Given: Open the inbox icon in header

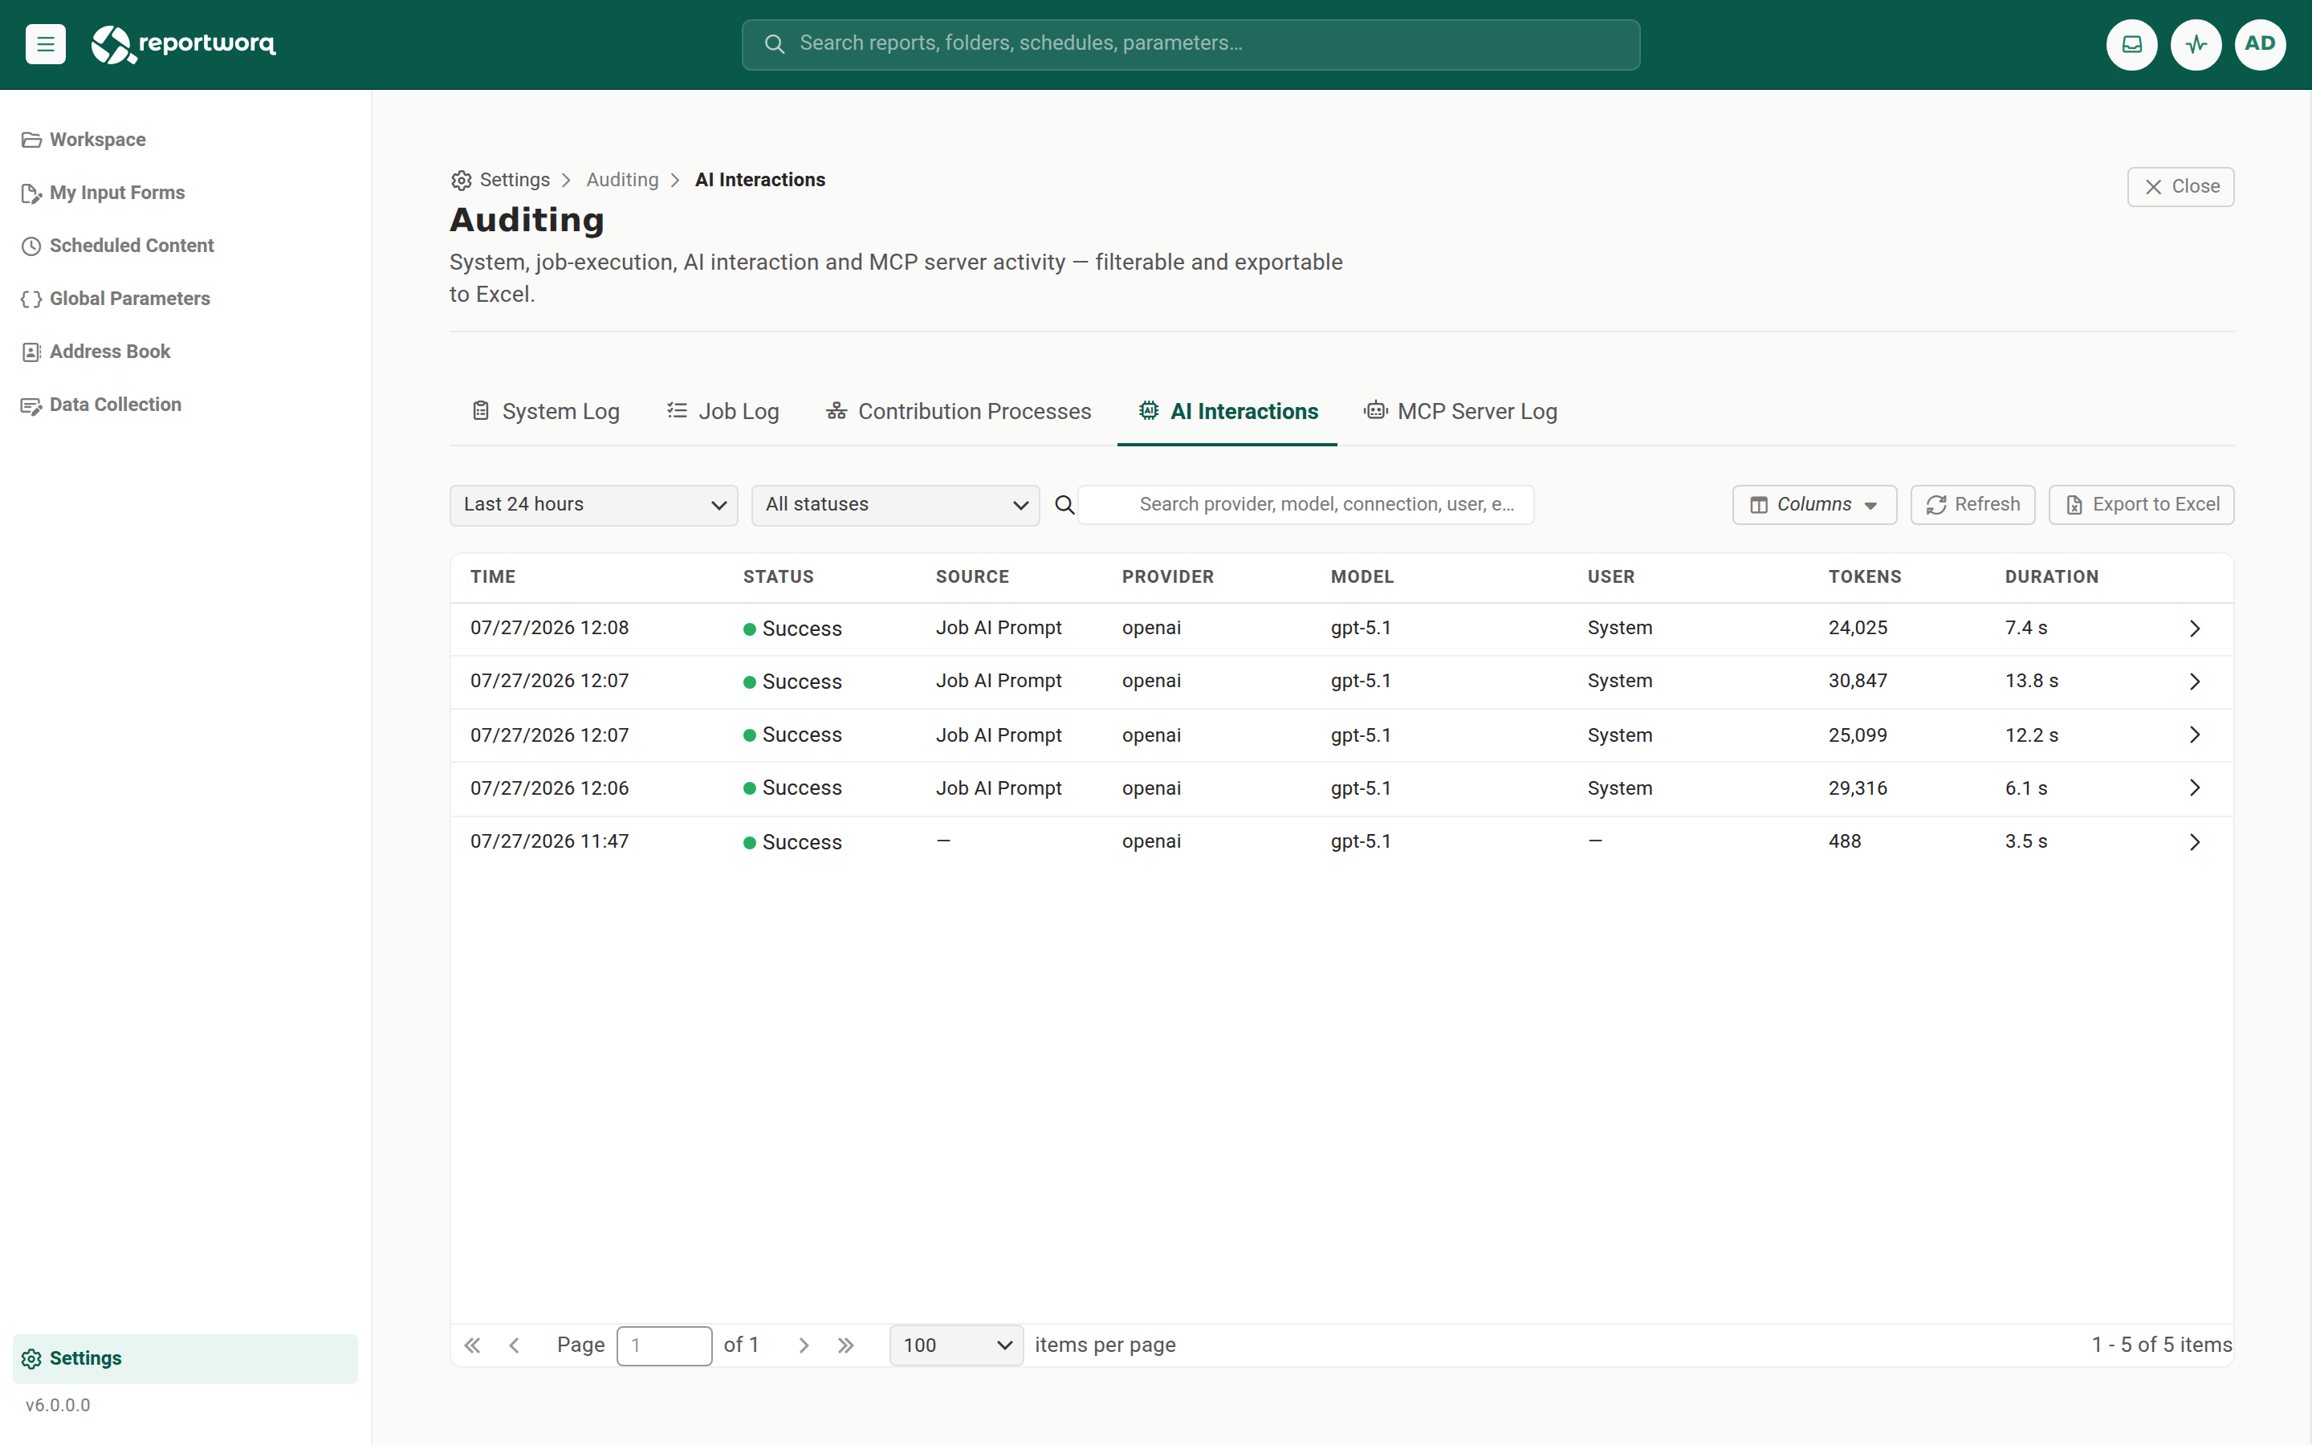Looking at the screenshot, I should pos(2131,44).
